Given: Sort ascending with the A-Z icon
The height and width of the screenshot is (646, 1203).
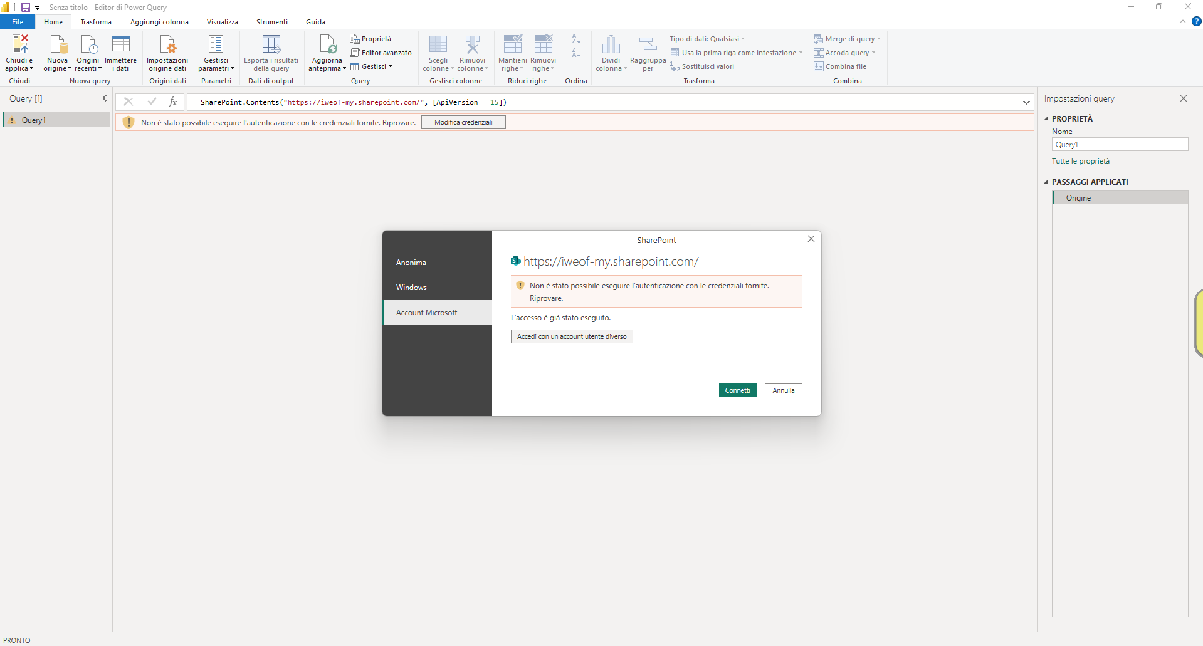Looking at the screenshot, I should tap(576, 39).
